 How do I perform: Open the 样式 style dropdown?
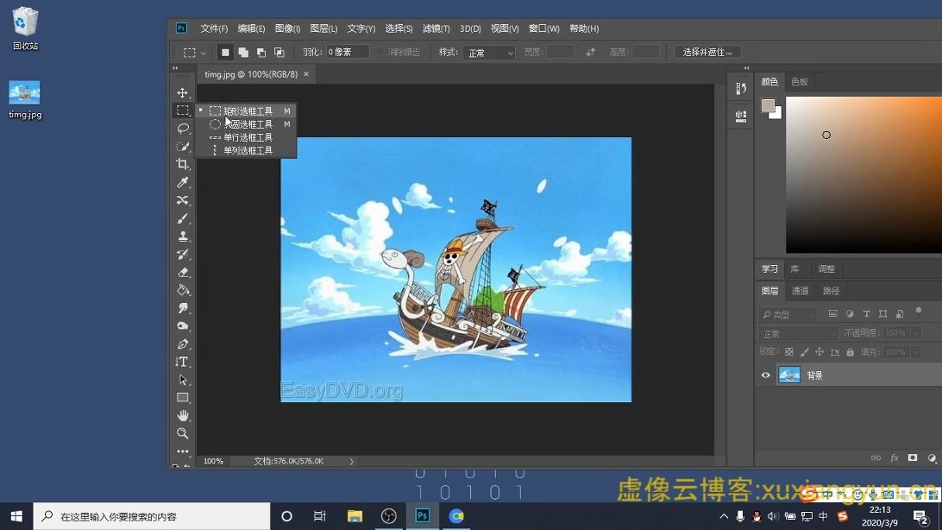[488, 52]
